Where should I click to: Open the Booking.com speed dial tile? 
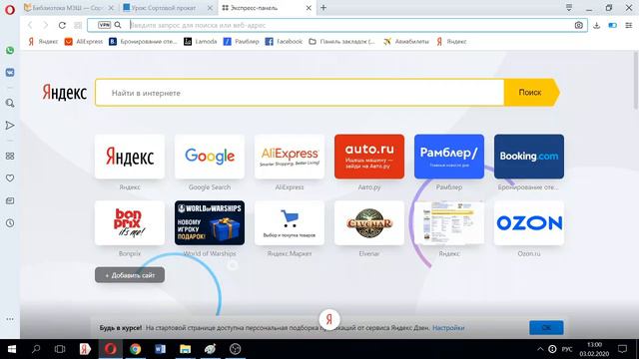pos(529,157)
